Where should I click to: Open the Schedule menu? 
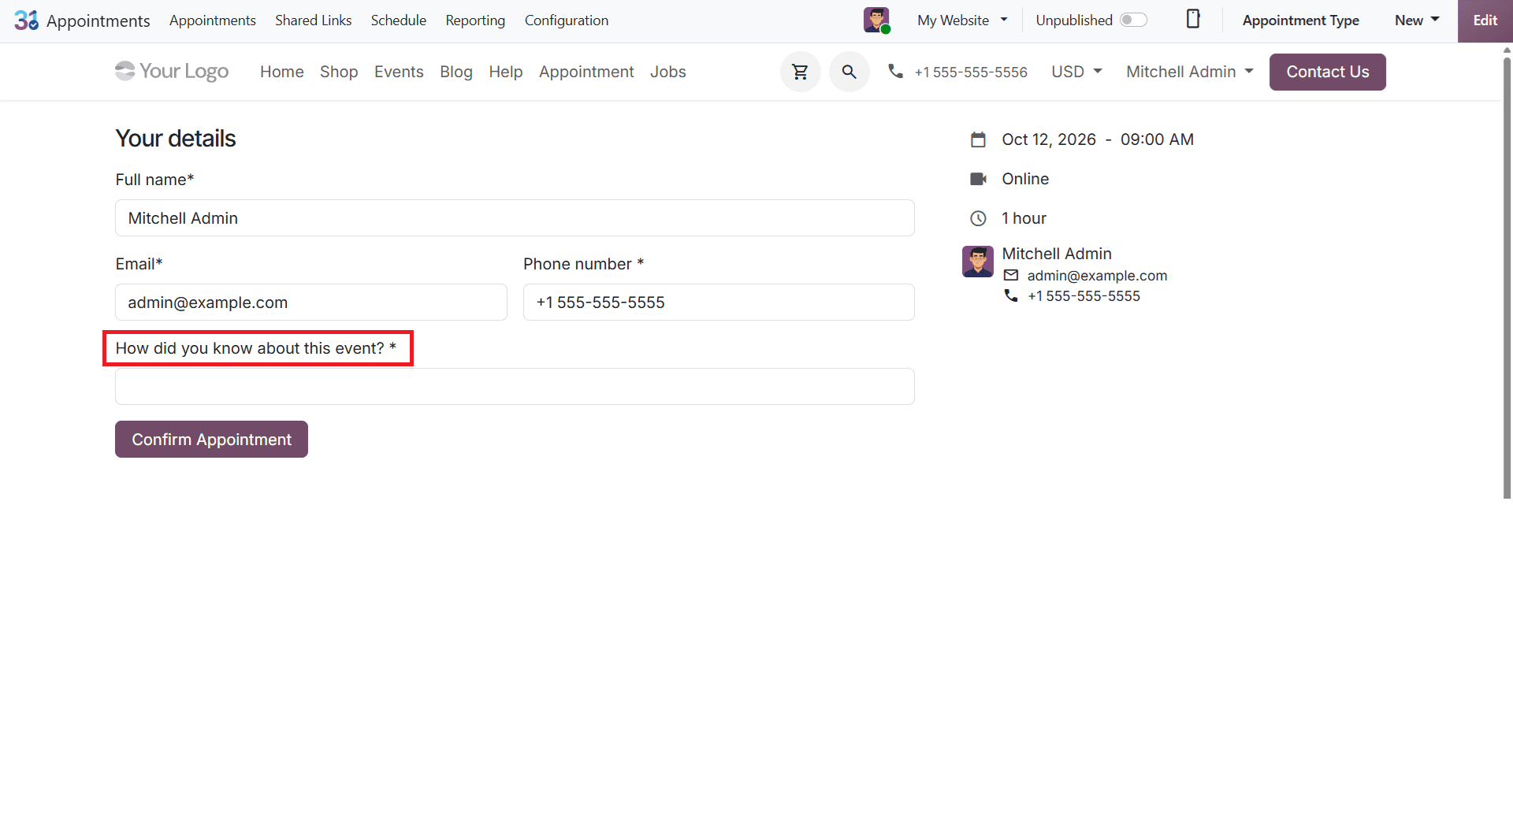tap(399, 20)
